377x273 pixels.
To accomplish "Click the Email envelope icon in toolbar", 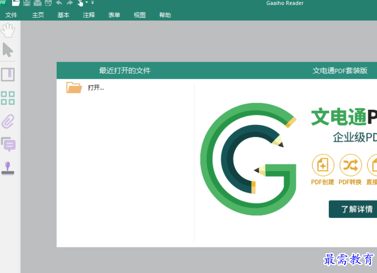I will point(37,3).
